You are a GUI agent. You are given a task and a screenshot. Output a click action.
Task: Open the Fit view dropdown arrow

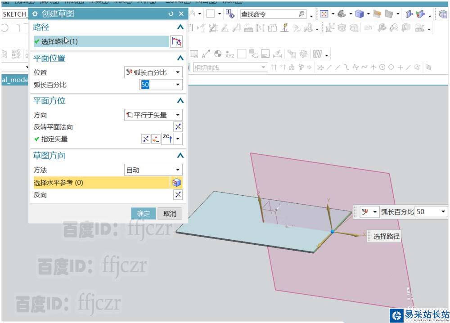pos(333,14)
